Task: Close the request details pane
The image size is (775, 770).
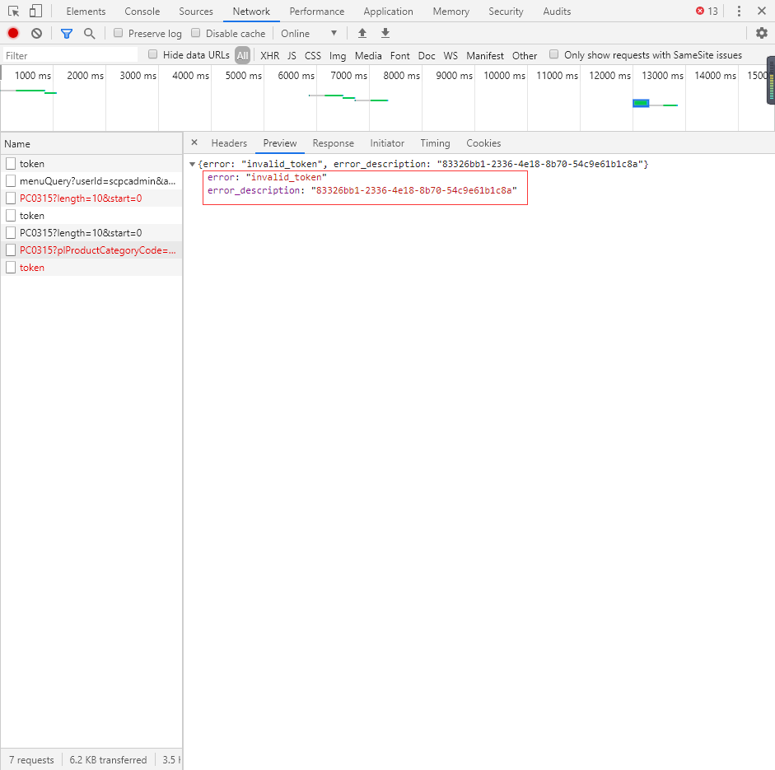Action: click(x=194, y=142)
